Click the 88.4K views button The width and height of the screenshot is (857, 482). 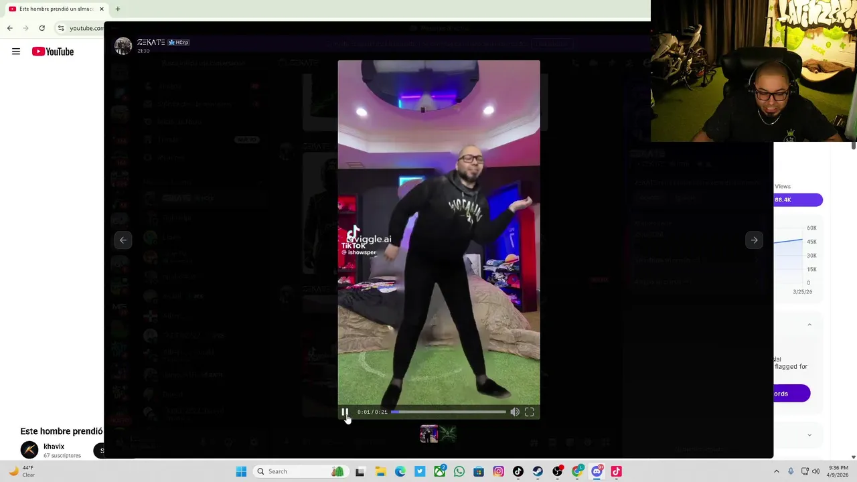tap(798, 199)
